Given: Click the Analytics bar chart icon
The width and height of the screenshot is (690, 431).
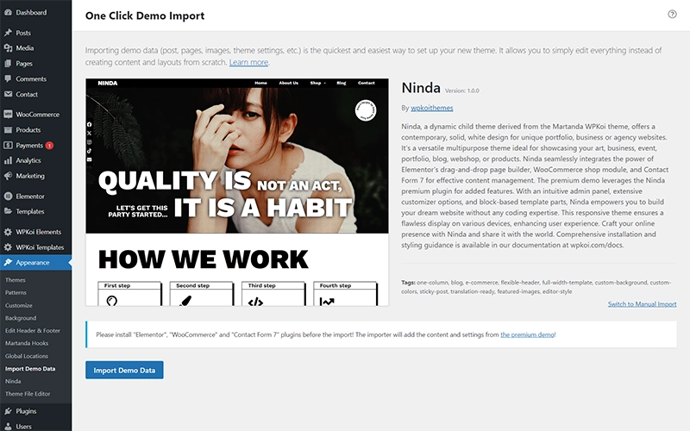Looking at the screenshot, I should click(x=8, y=160).
